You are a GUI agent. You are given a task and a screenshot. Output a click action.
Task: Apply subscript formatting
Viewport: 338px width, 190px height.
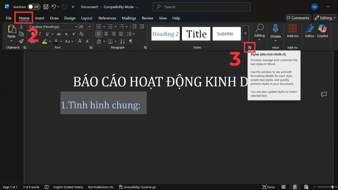pyautogui.click(x=66, y=34)
